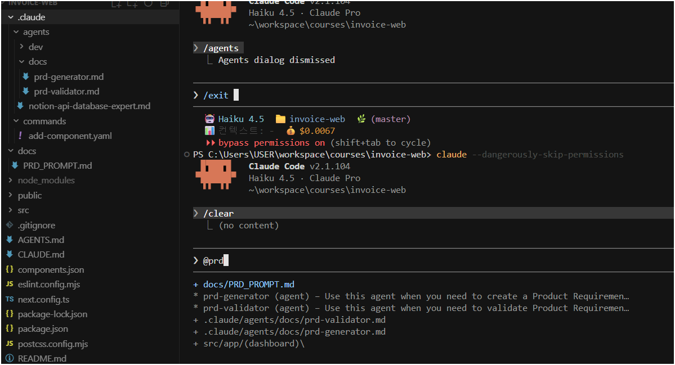The image size is (675, 365).
Task: Expand the public folder
Action: (11, 195)
